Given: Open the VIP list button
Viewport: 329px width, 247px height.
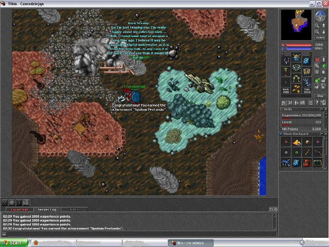Looking at the screenshot, I should click(297, 103).
